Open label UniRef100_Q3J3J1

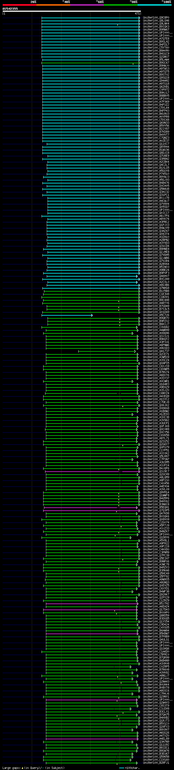point(156,336)
